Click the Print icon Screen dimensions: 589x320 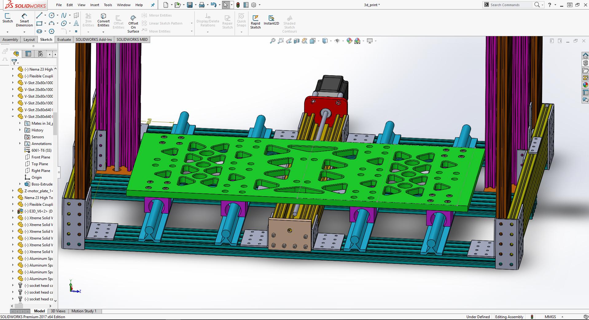tap(201, 5)
